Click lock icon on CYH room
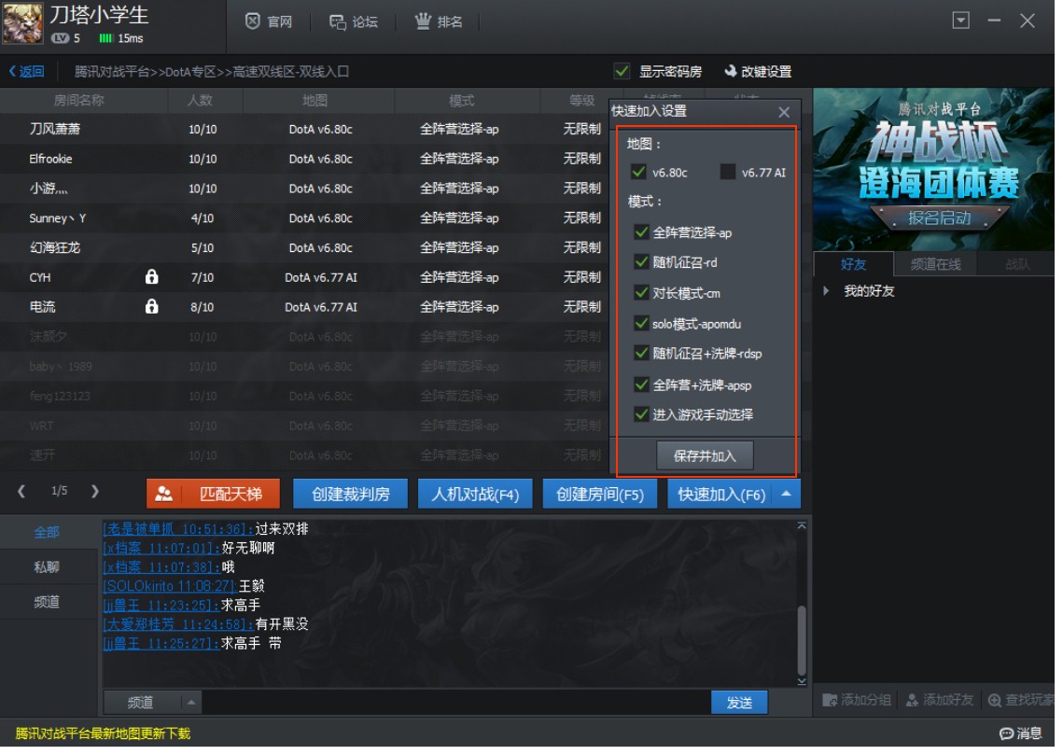 pyautogui.click(x=152, y=278)
